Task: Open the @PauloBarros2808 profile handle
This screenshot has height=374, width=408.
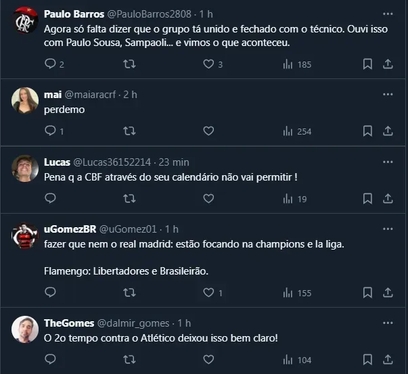Action: coord(150,14)
